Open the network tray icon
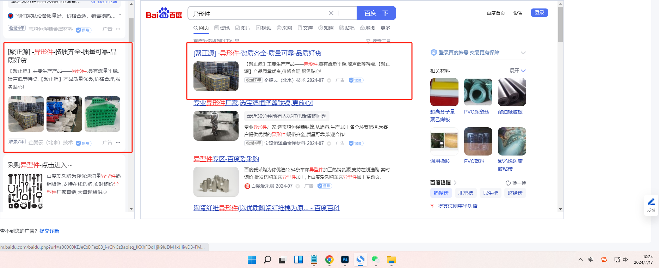 [x=617, y=260]
